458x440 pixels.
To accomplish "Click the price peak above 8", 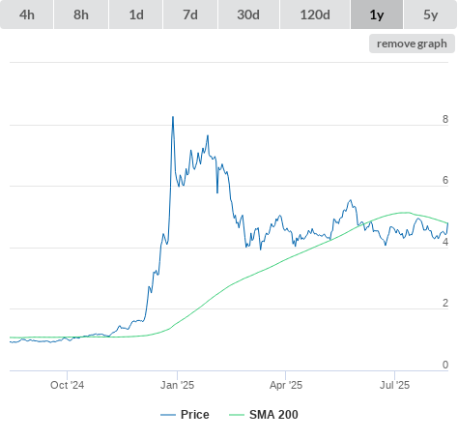I will 173,117.
